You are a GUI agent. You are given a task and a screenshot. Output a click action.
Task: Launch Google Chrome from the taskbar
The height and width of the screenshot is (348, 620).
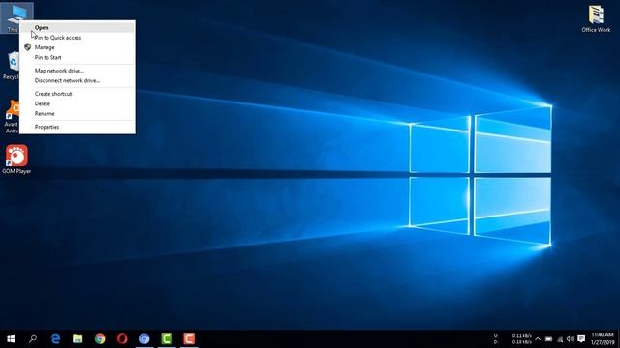coord(100,339)
